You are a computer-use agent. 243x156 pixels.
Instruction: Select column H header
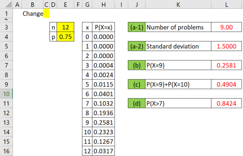(104, 5)
